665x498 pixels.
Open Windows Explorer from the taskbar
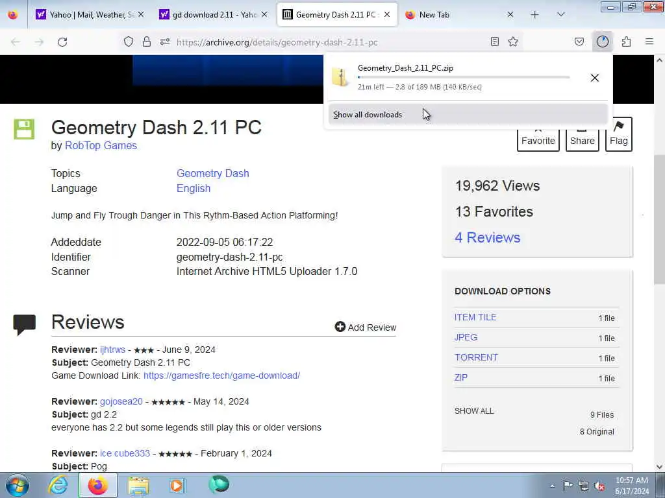(138, 485)
